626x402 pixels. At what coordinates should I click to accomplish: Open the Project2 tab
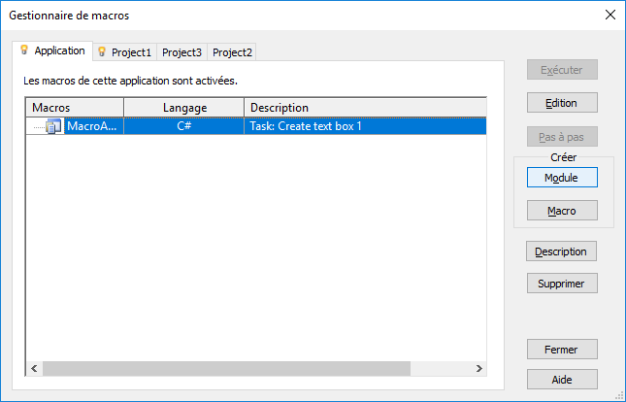point(232,52)
